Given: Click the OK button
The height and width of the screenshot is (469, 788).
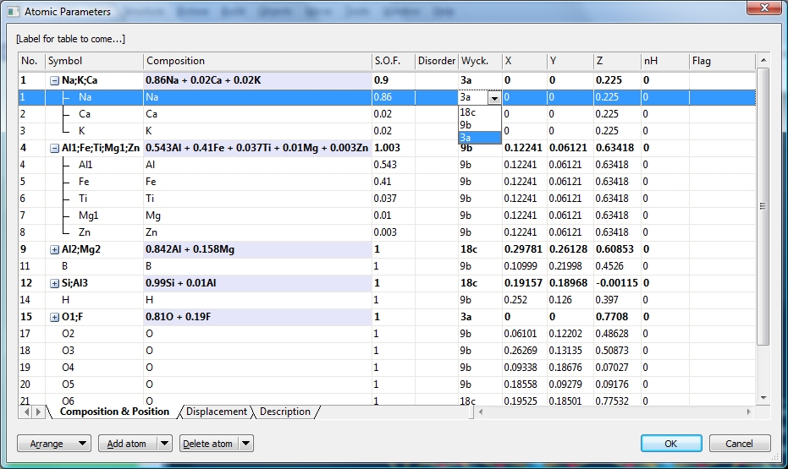Looking at the screenshot, I should pos(670,444).
